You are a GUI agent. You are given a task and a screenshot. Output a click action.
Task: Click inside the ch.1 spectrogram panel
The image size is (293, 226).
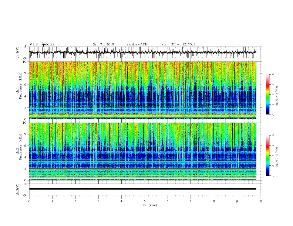pos(142,90)
